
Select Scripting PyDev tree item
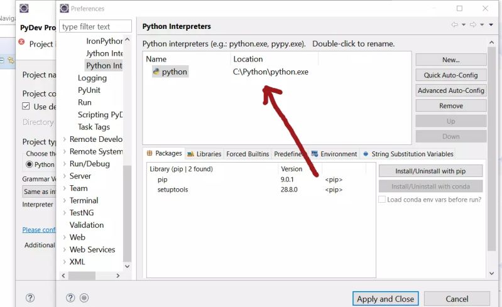tap(100, 114)
